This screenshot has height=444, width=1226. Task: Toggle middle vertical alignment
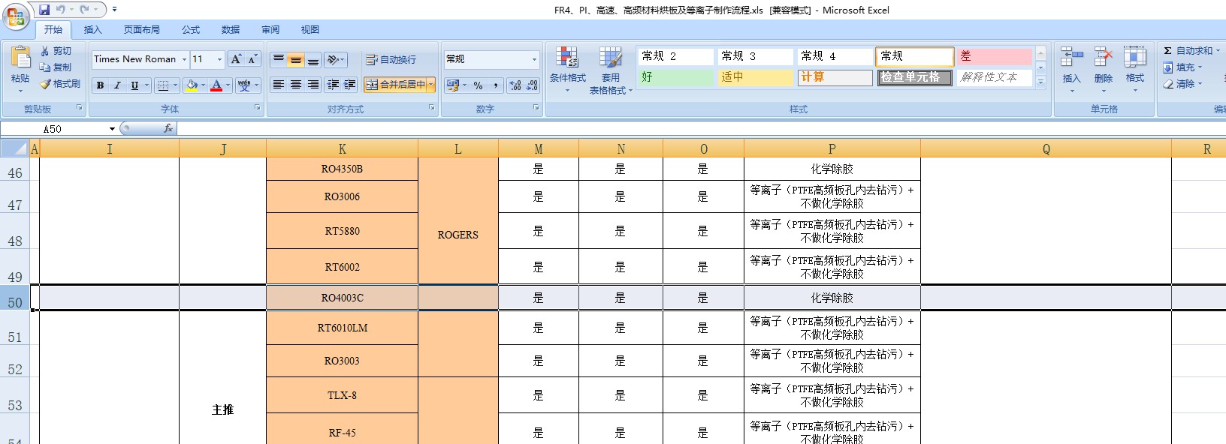296,59
